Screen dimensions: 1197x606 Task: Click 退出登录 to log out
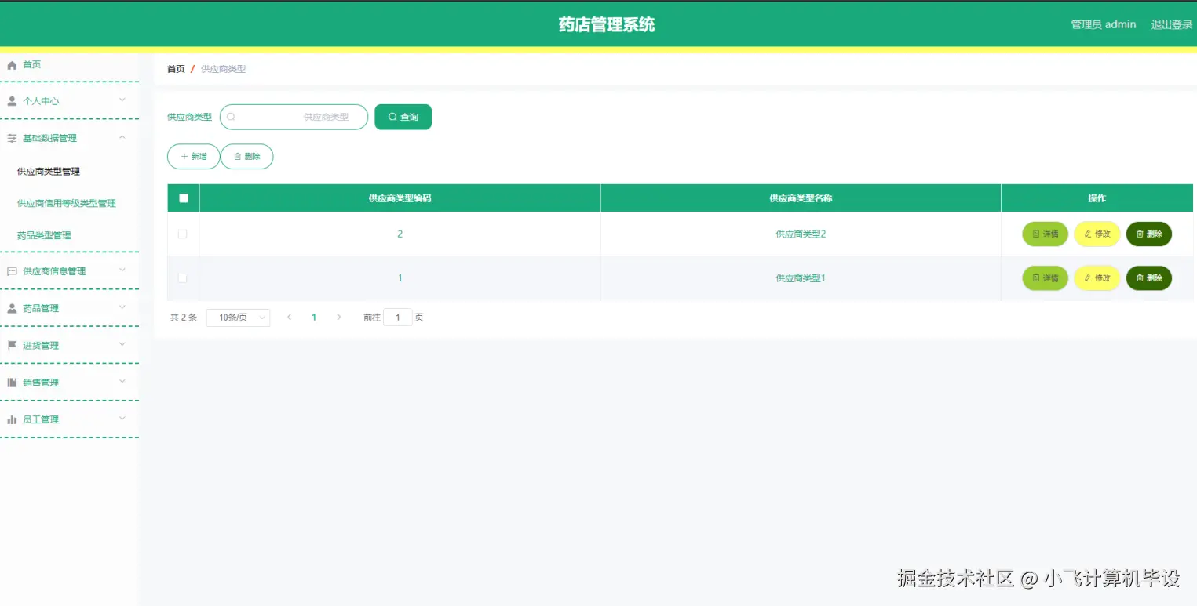coord(1172,25)
